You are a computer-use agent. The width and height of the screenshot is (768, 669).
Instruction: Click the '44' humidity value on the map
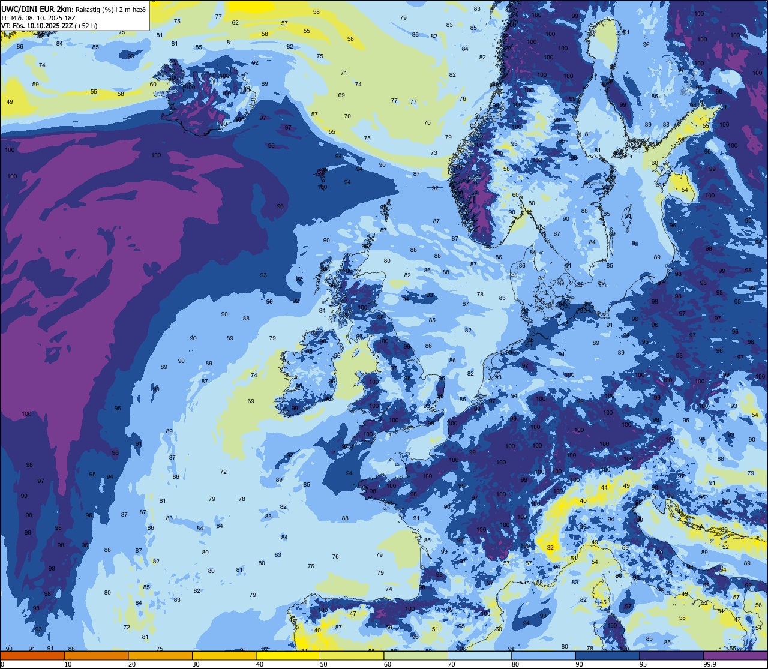point(604,488)
